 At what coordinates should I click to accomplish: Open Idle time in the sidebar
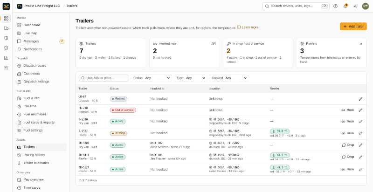coord(41,106)
